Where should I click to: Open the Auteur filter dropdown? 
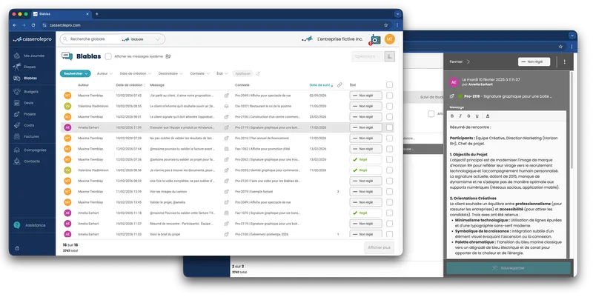pos(105,73)
